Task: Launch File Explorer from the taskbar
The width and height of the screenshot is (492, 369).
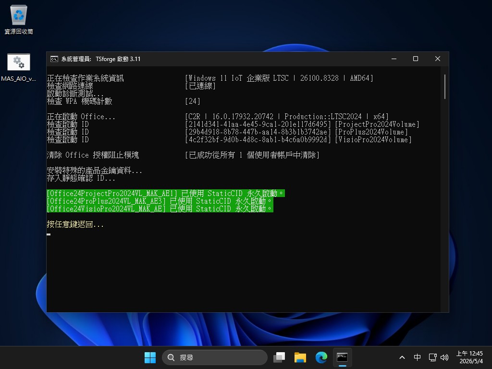Action: (300, 357)
